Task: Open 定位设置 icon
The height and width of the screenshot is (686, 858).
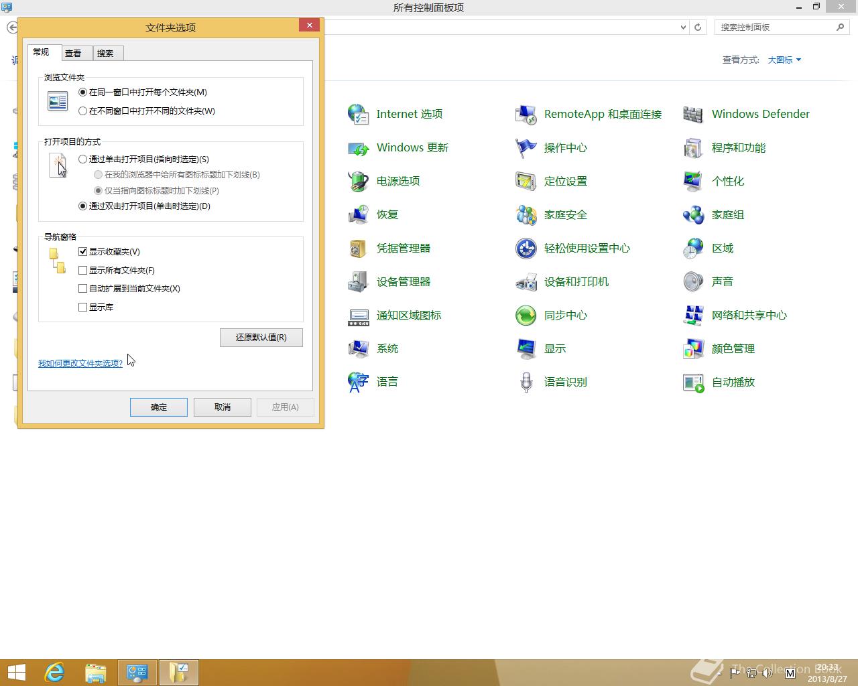Action: [x=526, y=181]
